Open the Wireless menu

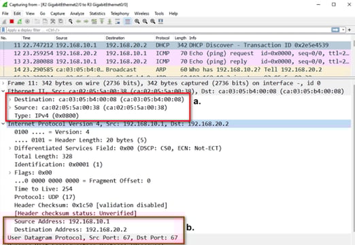(141, 14)
